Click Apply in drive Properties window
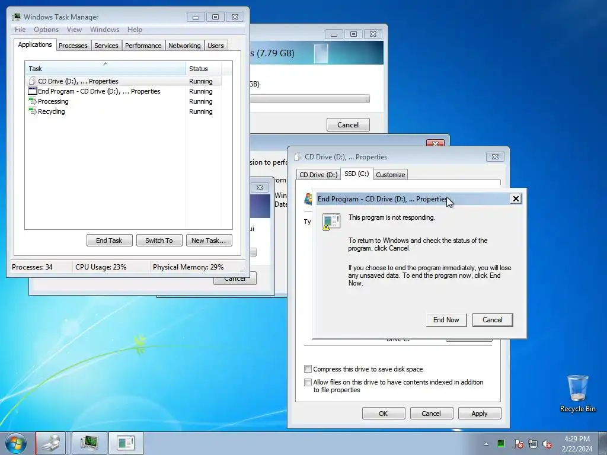This screenshot has height=455, width=607. [479, 413]
